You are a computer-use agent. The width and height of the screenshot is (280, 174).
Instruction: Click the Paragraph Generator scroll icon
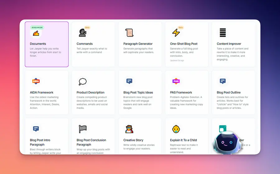click(x=129, y=33)
